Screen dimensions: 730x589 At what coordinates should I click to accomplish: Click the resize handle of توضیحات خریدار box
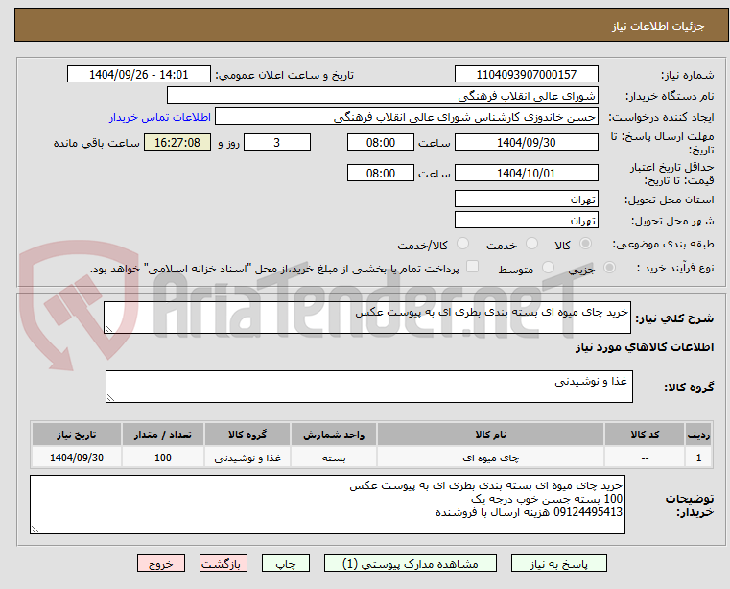pyautogui.click(x=35, y=529)
